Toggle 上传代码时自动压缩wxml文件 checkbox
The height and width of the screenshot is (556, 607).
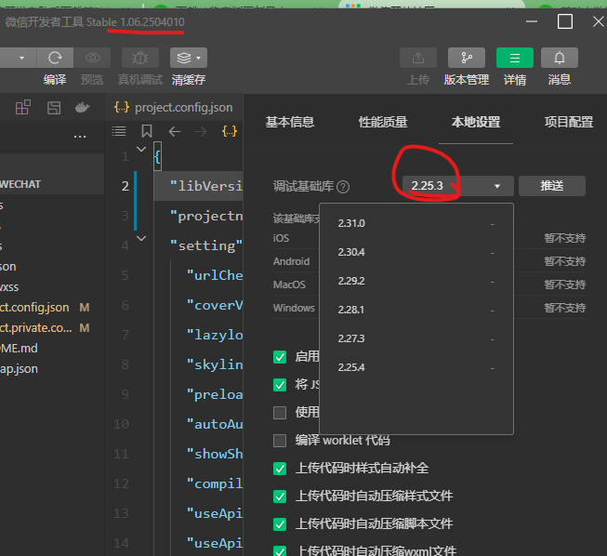tap(280, 551)
